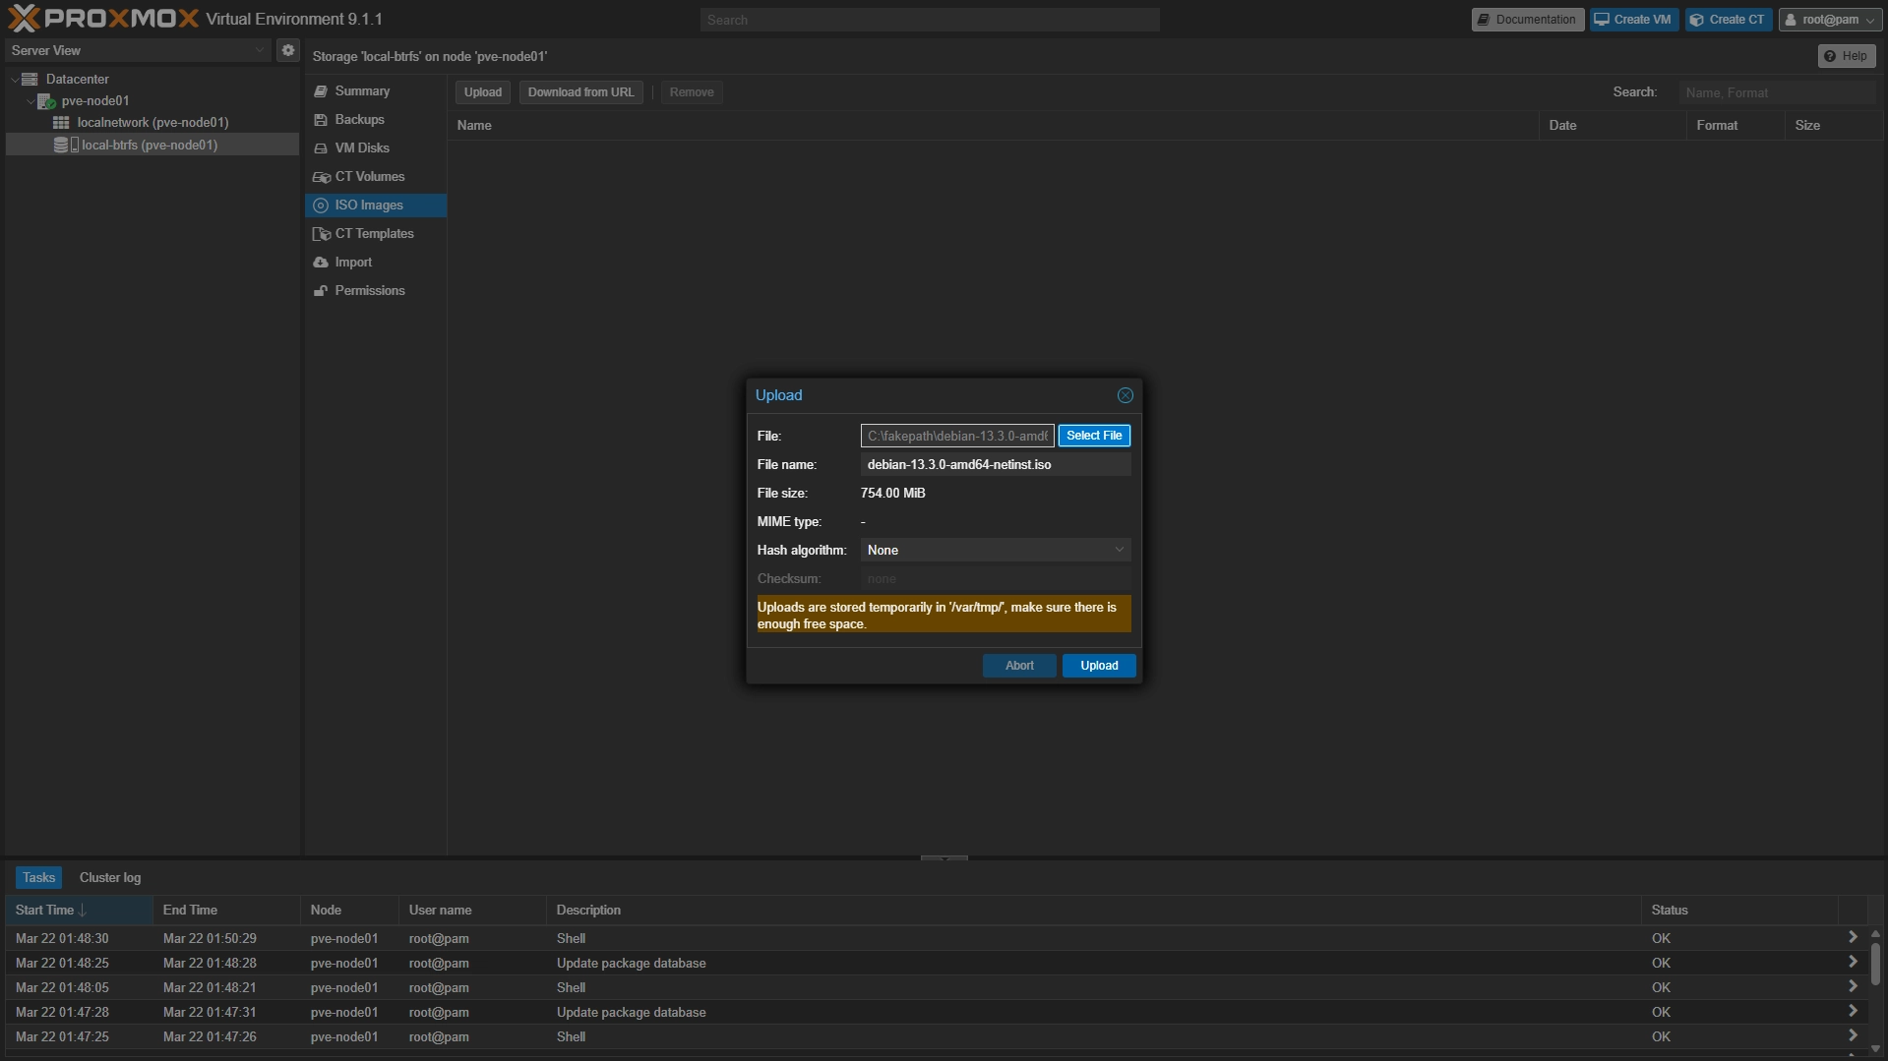Sort by the Size column header

tap(1834, 126)
